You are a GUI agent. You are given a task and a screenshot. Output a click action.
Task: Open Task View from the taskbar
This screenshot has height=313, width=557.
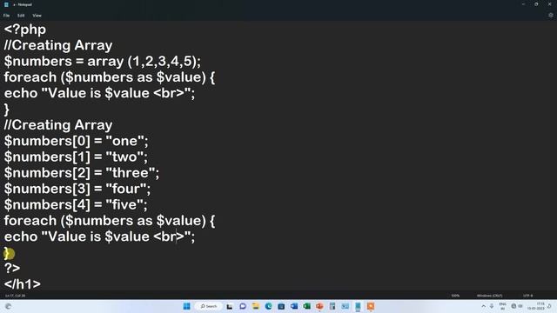tap(230, 306)
